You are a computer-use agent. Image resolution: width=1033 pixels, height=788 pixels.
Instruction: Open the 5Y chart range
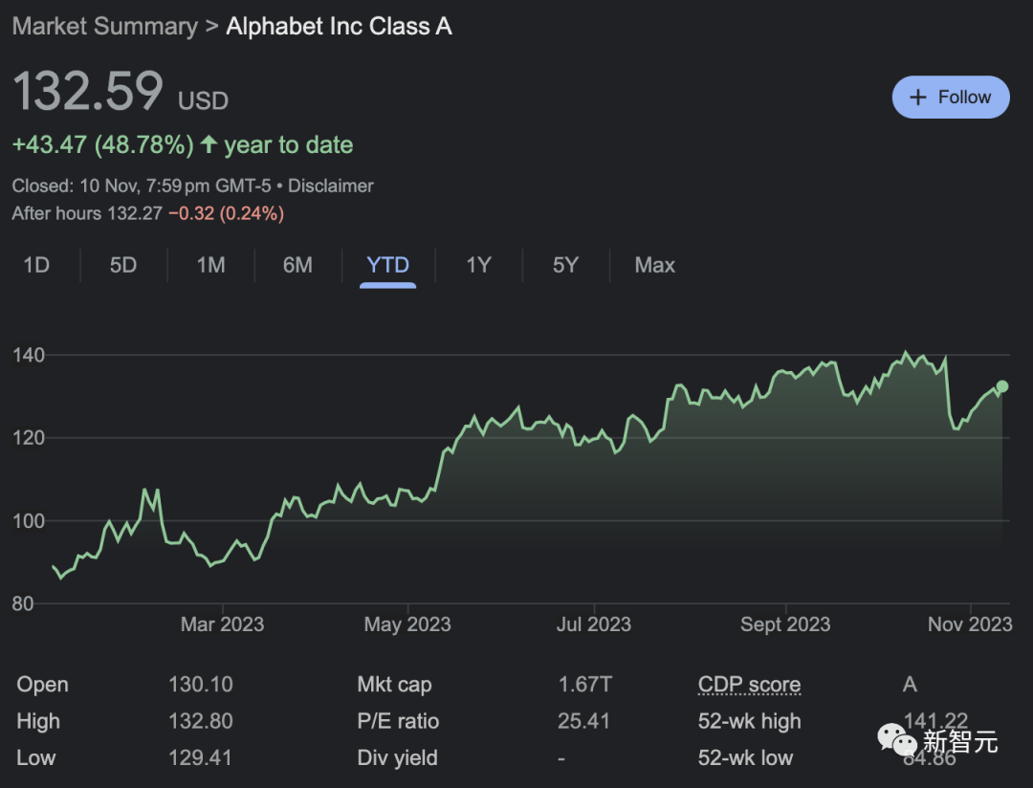[565, 265]
